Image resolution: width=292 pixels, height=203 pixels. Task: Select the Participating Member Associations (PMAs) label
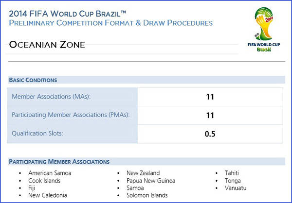click(71, 115)
